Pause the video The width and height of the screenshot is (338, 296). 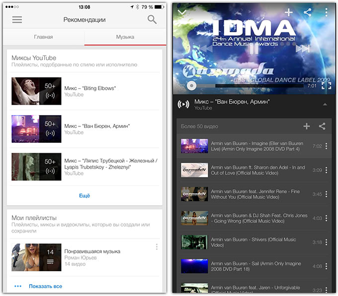pyautogui.click(x=254, y=49)
